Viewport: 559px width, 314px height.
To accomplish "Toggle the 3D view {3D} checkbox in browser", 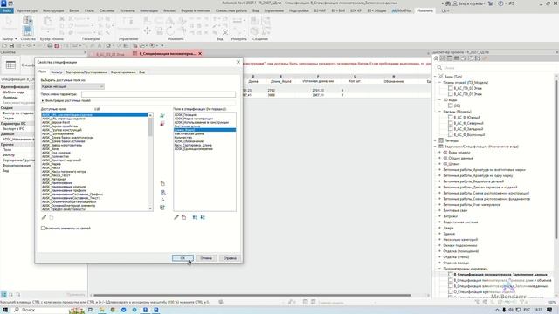I will (x=451, y=106).
